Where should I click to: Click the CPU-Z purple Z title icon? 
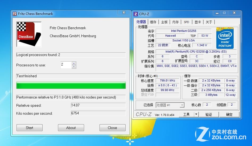coord(136,14)
